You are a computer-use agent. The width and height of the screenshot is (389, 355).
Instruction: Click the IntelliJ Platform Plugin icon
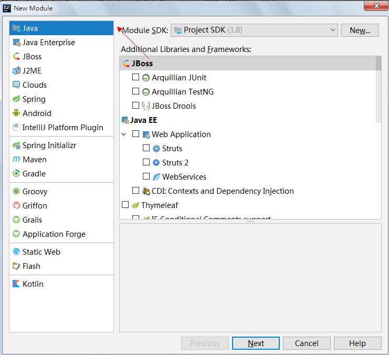click(16, 128)
